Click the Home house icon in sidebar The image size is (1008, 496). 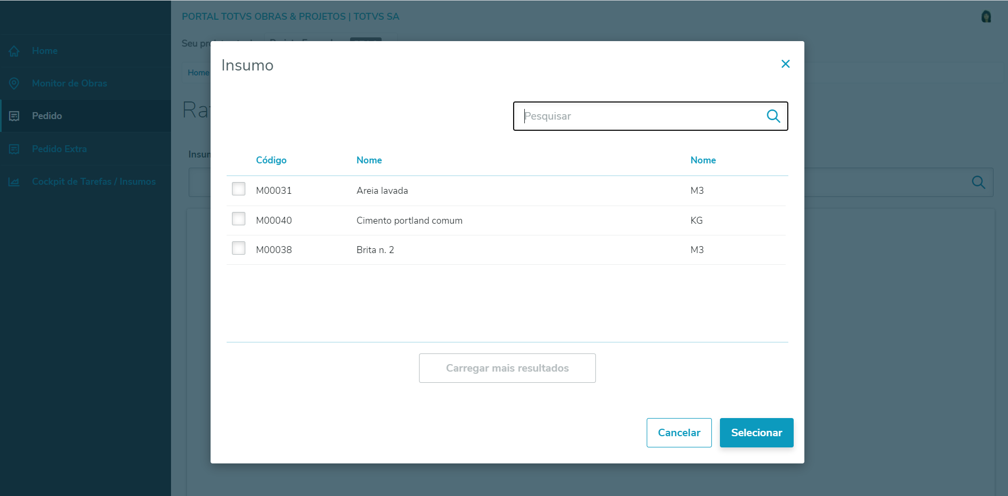pos(14,51)
